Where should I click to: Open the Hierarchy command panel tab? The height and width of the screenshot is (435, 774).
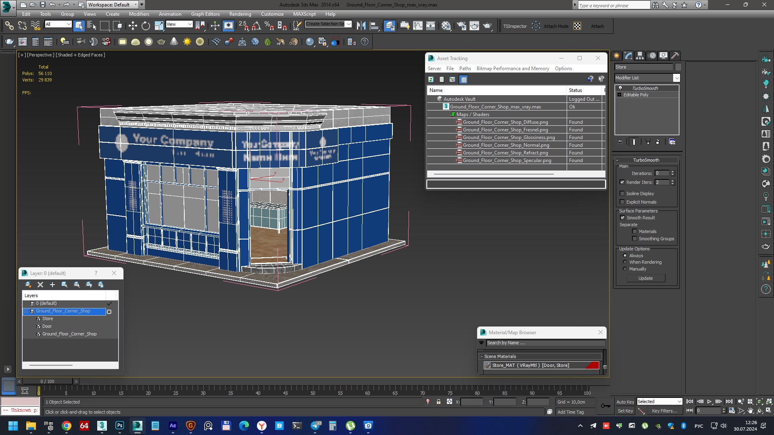(640, 56)
